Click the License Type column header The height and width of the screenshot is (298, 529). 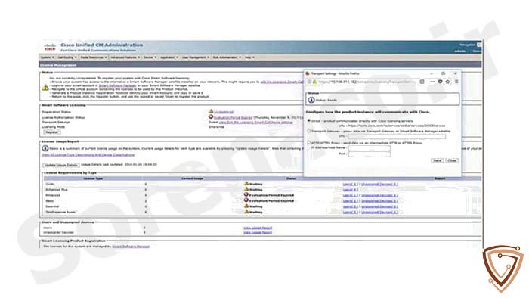pyautogui.click(x=93, y=178)
